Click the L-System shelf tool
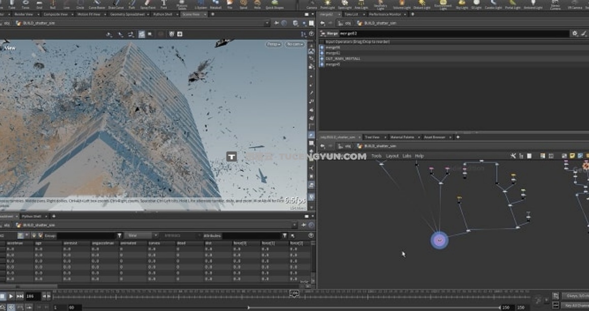589x311 pixels. pyautogui.click(x=201, y=4)
